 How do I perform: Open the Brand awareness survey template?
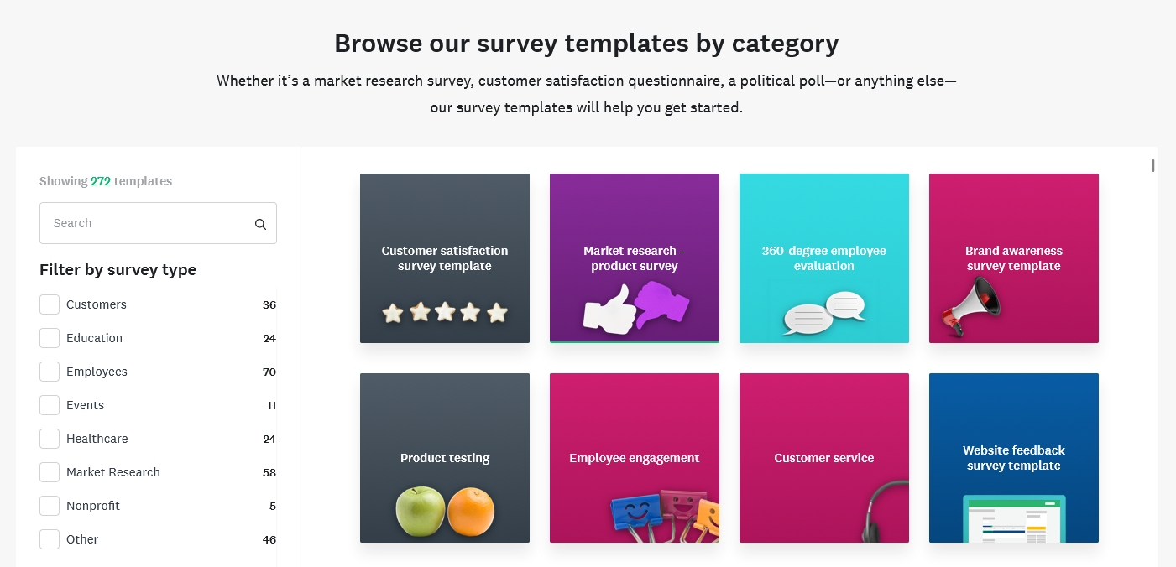(1013, 258)
